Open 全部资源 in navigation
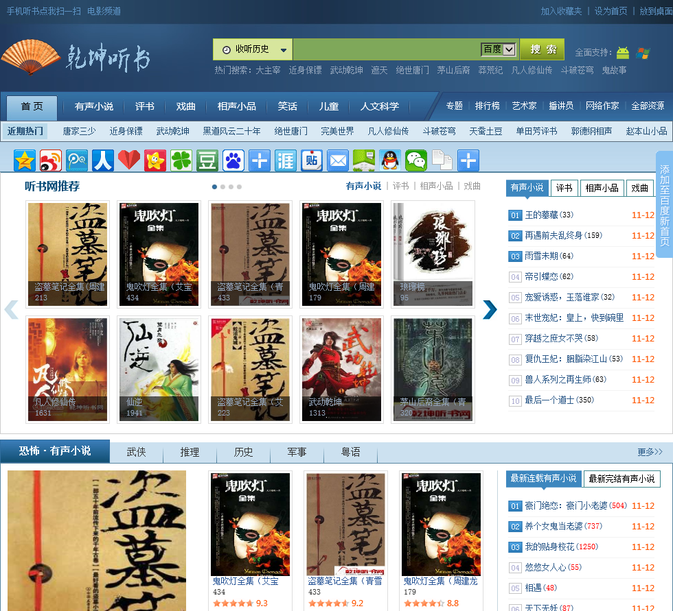673x611 pixels. (x=648, y=106)
